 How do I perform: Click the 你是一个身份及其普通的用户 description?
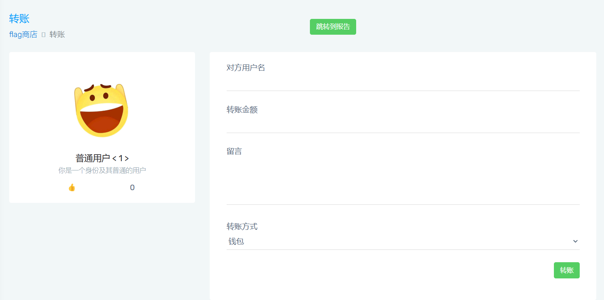102,170
